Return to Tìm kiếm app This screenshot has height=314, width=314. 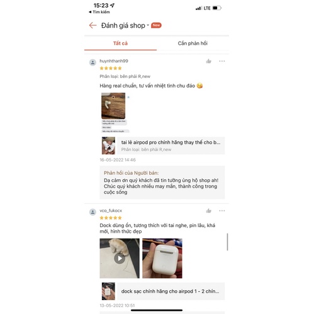pyautogui.click(x=99, y=12)
